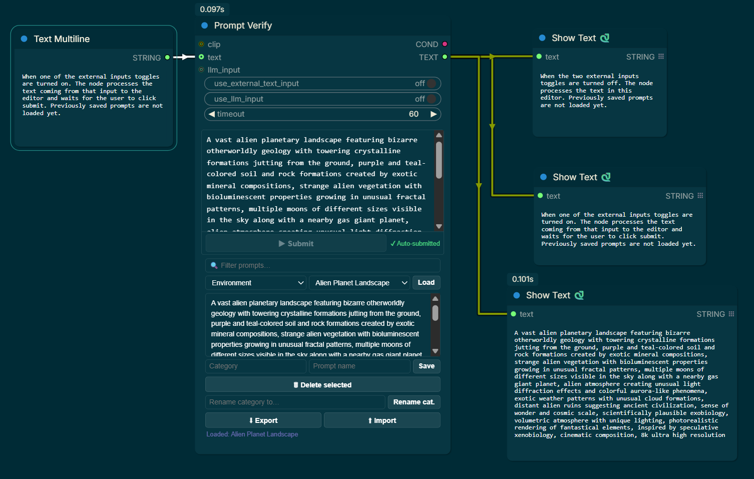Click the text in the middle Show Text node
Screen dimensions: 754x479
coord(618,229)
